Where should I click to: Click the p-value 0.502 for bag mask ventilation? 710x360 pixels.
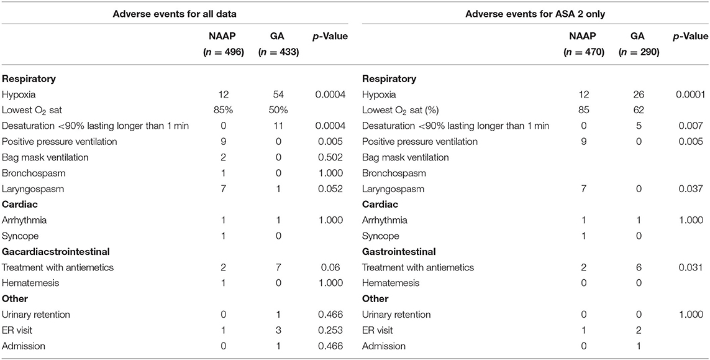(331, 157)
